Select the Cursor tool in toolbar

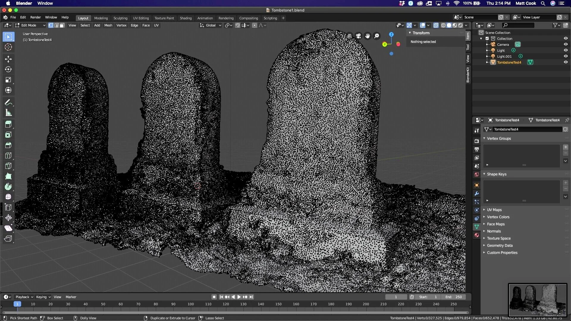8,47
